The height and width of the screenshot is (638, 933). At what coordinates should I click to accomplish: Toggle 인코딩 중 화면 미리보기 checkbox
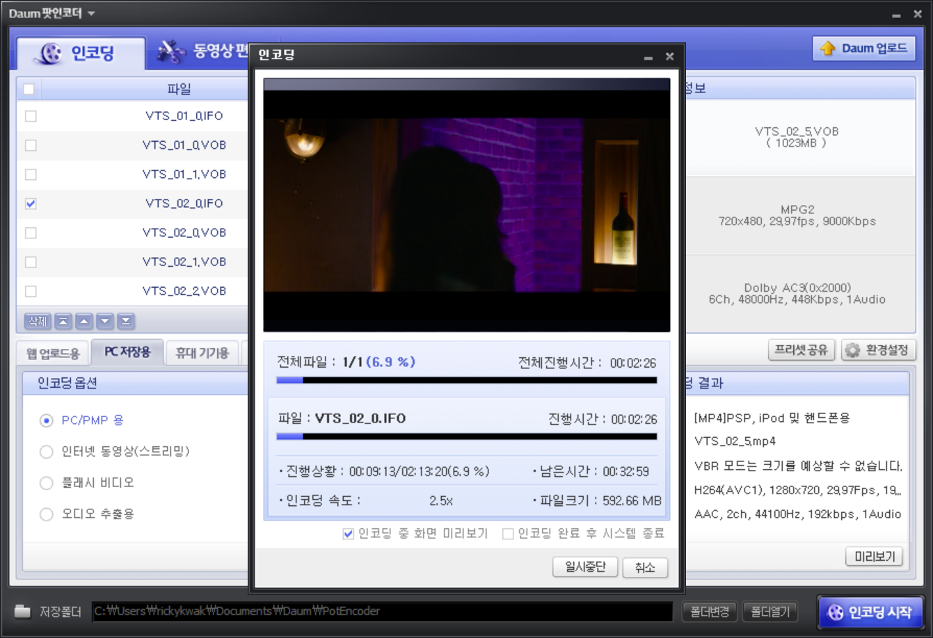pyautogui.click(x=349, y=534)
